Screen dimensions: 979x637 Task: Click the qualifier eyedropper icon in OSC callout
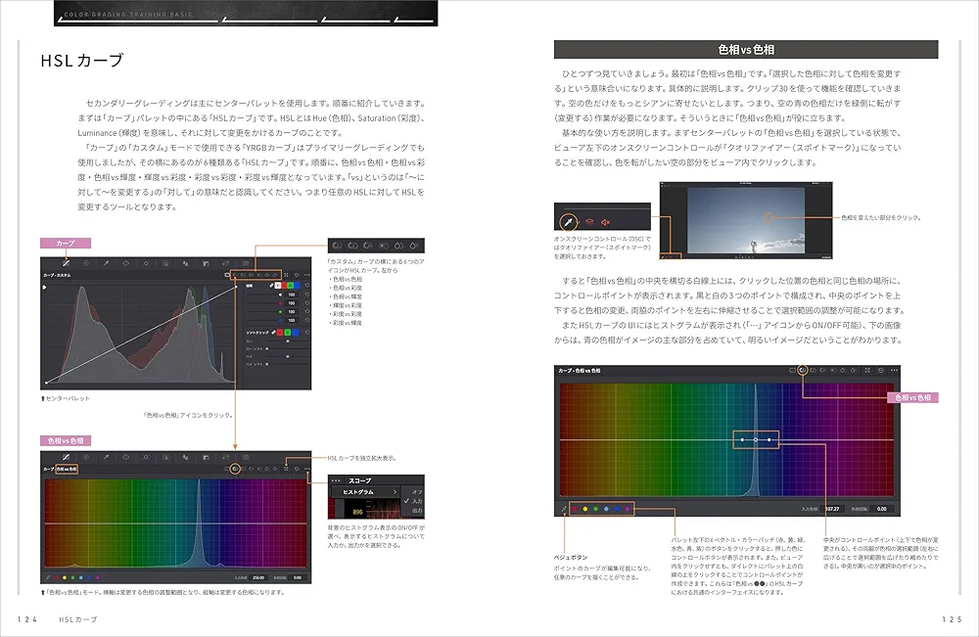point(569,223)
